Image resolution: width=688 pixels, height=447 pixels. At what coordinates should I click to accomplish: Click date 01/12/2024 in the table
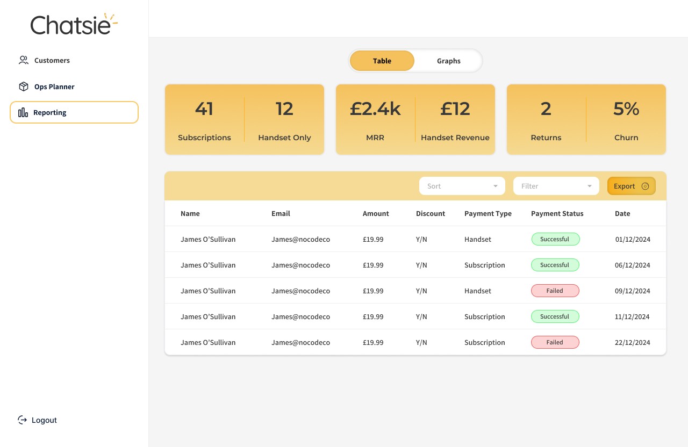click(633, 239)
